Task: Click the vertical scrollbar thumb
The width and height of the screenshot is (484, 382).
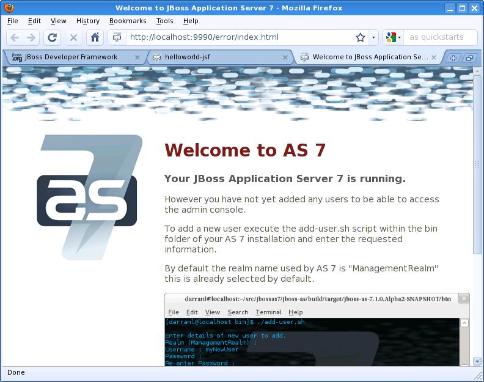Action: [x=477, y=164]
